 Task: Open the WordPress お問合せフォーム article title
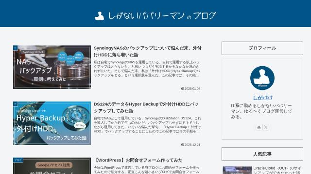[x=138, y=160]
